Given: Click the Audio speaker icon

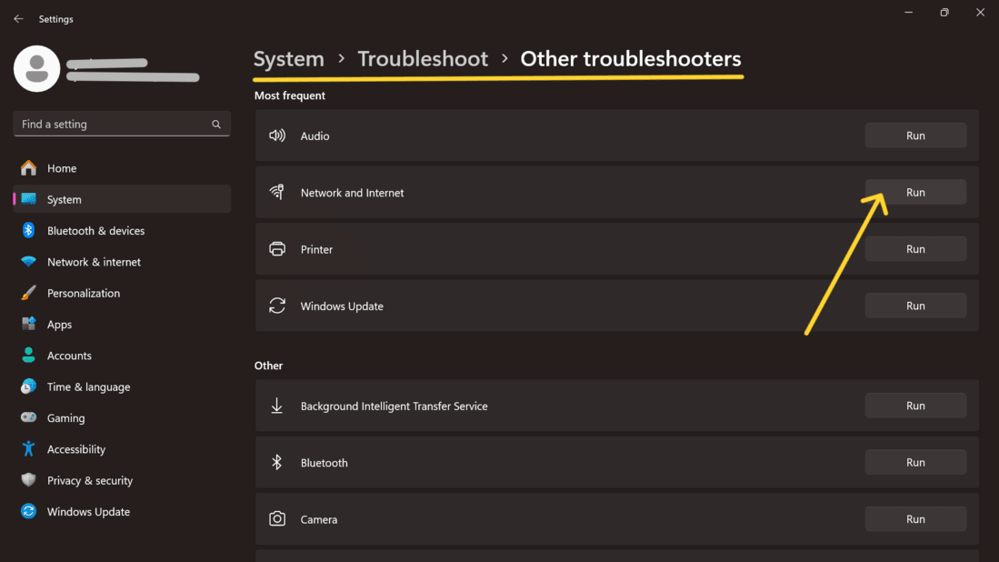Looking at the screenshot, I should [x=277, y=135].
